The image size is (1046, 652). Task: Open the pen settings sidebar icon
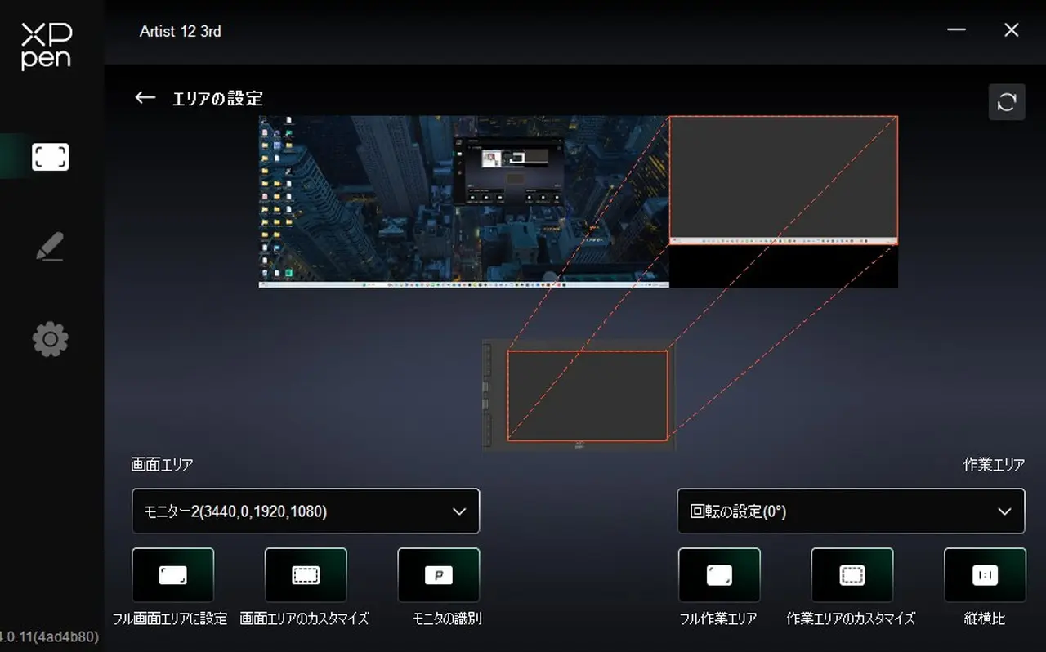[50, 247]
